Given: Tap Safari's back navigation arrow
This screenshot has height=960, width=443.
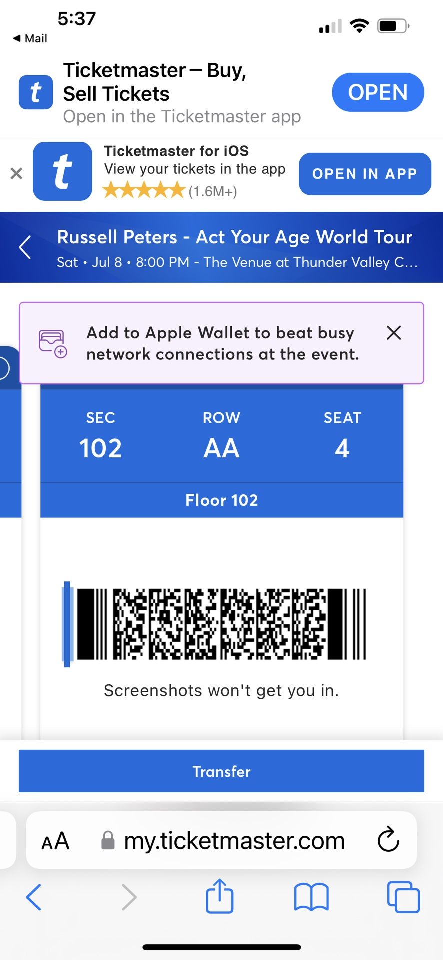Looking at the screenshot, I should pos(33,897).
